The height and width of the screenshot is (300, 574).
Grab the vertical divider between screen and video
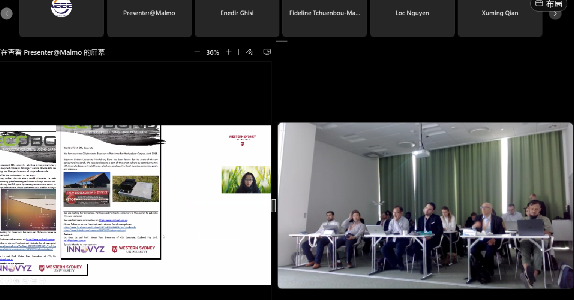(274, 206)
